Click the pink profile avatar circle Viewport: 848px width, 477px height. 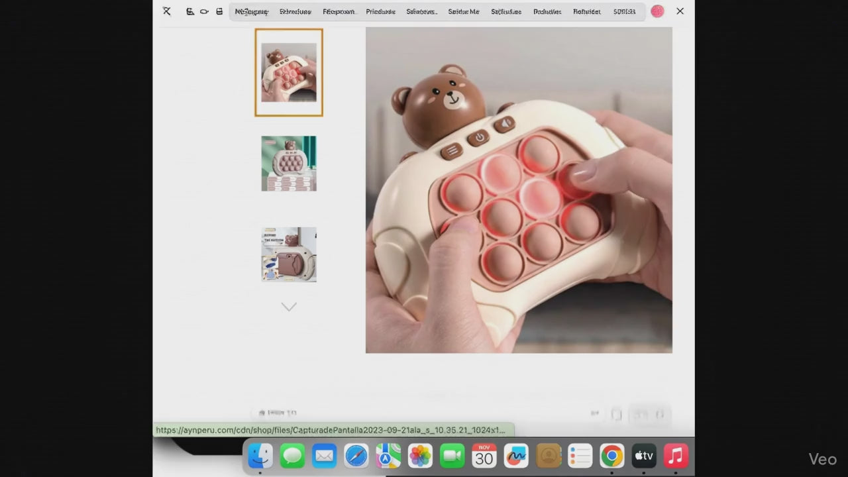657,11
